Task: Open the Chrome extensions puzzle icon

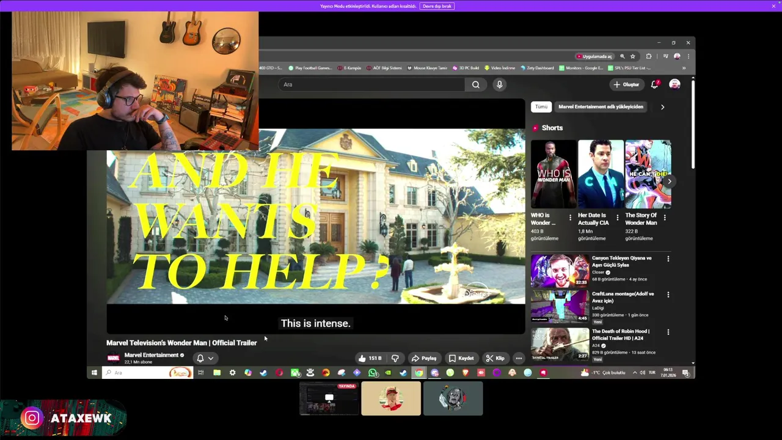Action: [x=649, y=56]
